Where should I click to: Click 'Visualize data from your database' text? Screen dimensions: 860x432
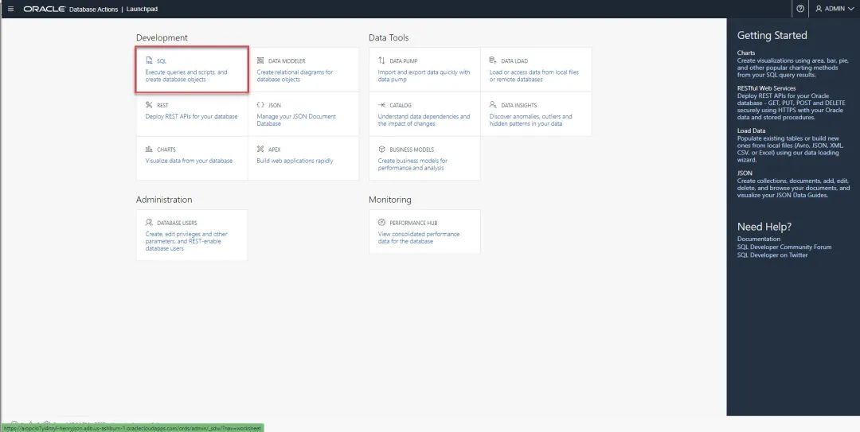(x=189, y=161)
